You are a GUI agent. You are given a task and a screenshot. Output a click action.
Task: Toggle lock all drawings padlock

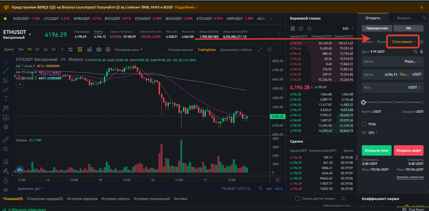coord(6,180)
